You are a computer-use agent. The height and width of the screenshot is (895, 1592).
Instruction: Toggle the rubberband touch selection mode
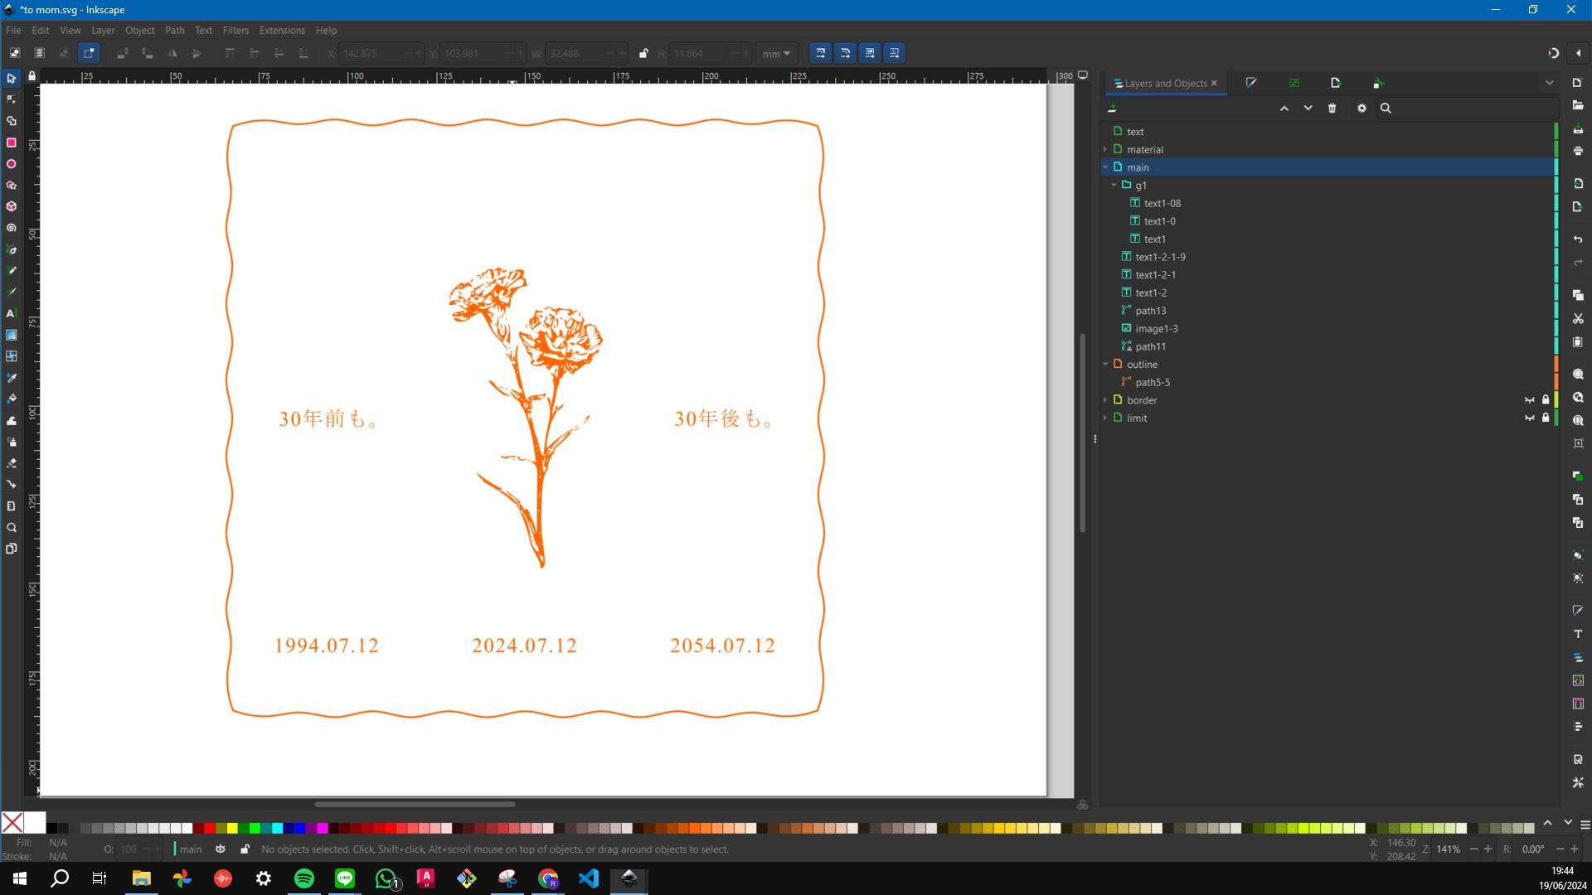click(x=89, y=53)
